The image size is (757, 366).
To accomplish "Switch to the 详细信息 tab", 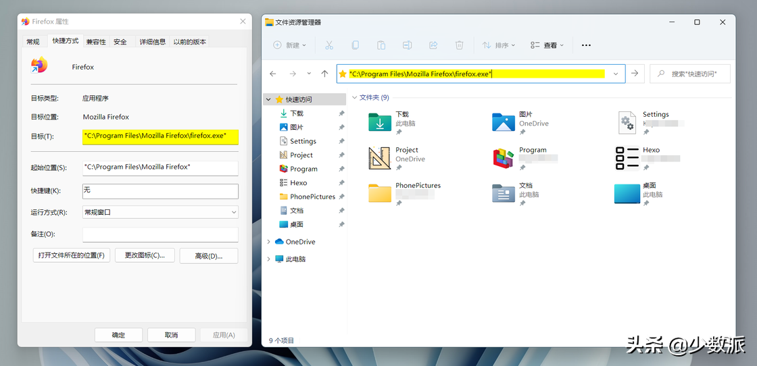I will click(x=153, y=42).
